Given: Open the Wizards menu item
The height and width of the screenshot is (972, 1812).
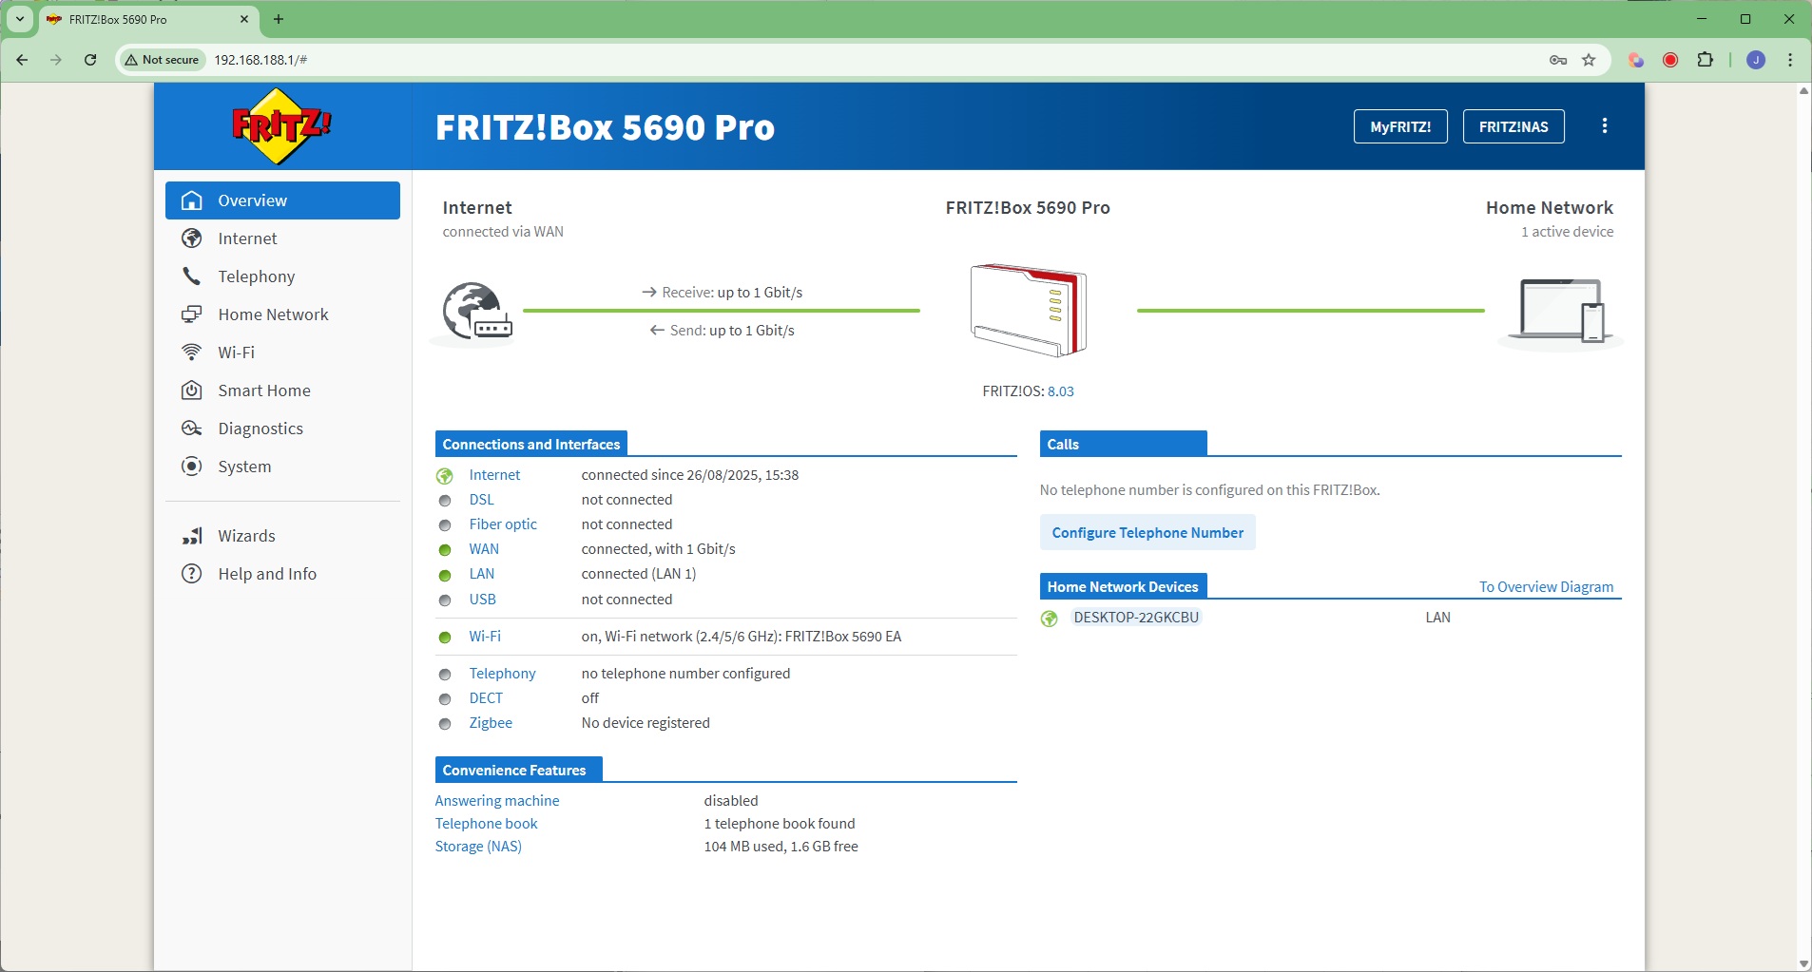Looking at the screenshot, I should coord(282,536).
